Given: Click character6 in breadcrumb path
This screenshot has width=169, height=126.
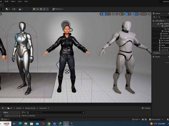Looking at the screenshot, I should (43, 108).
